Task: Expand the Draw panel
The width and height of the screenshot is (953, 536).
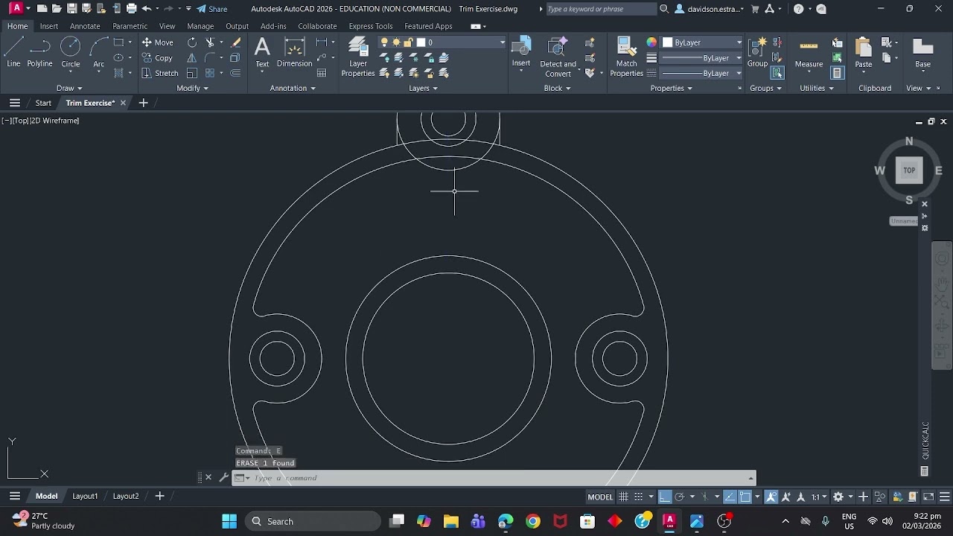Action: (69, 88)
